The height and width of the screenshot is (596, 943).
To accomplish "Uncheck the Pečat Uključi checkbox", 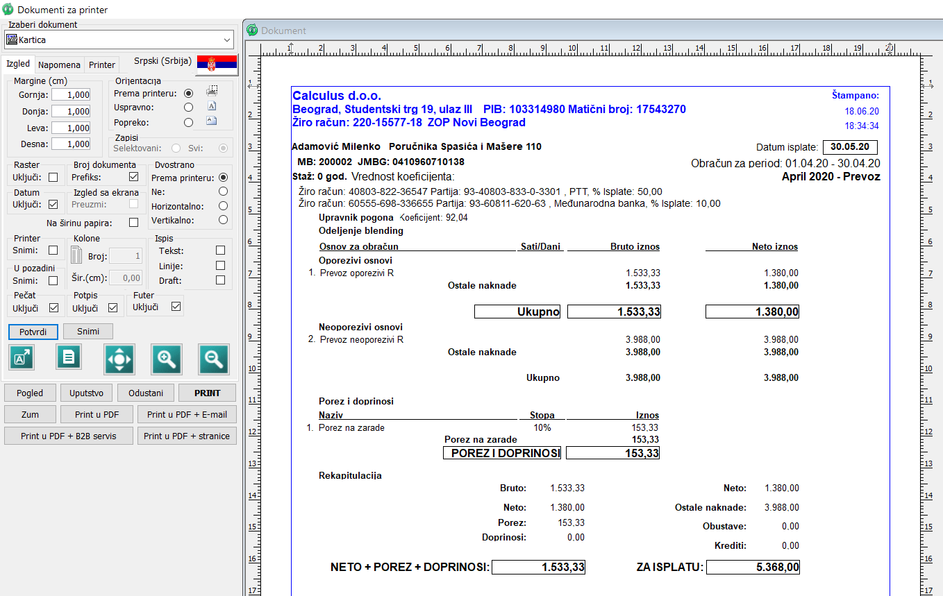I will coord(53,307).
